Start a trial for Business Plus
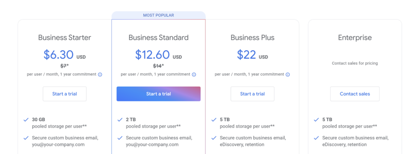The height and width of the screenshot is (154, 415). click(252, 94)
